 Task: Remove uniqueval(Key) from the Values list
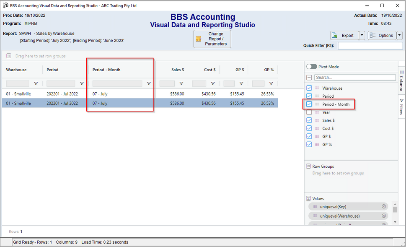tap(384, 207)
